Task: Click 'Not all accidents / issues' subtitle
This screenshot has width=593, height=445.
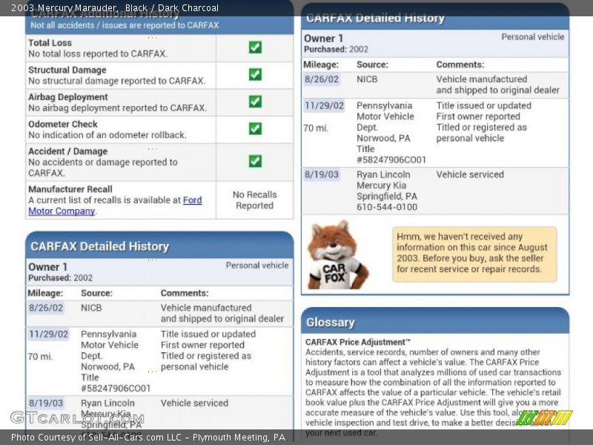Action: tap(125, 25)
